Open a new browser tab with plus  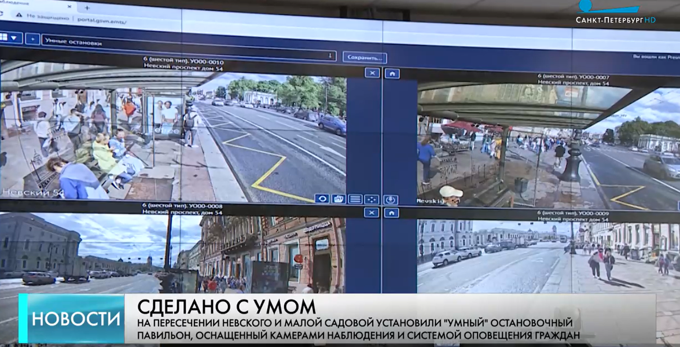pos(87,8)
